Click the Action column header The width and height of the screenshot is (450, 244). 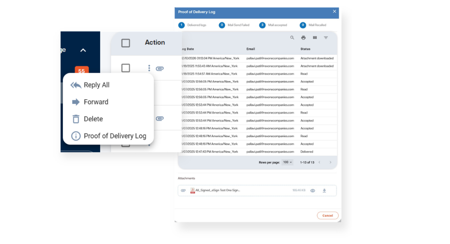(x=155, y=43)
